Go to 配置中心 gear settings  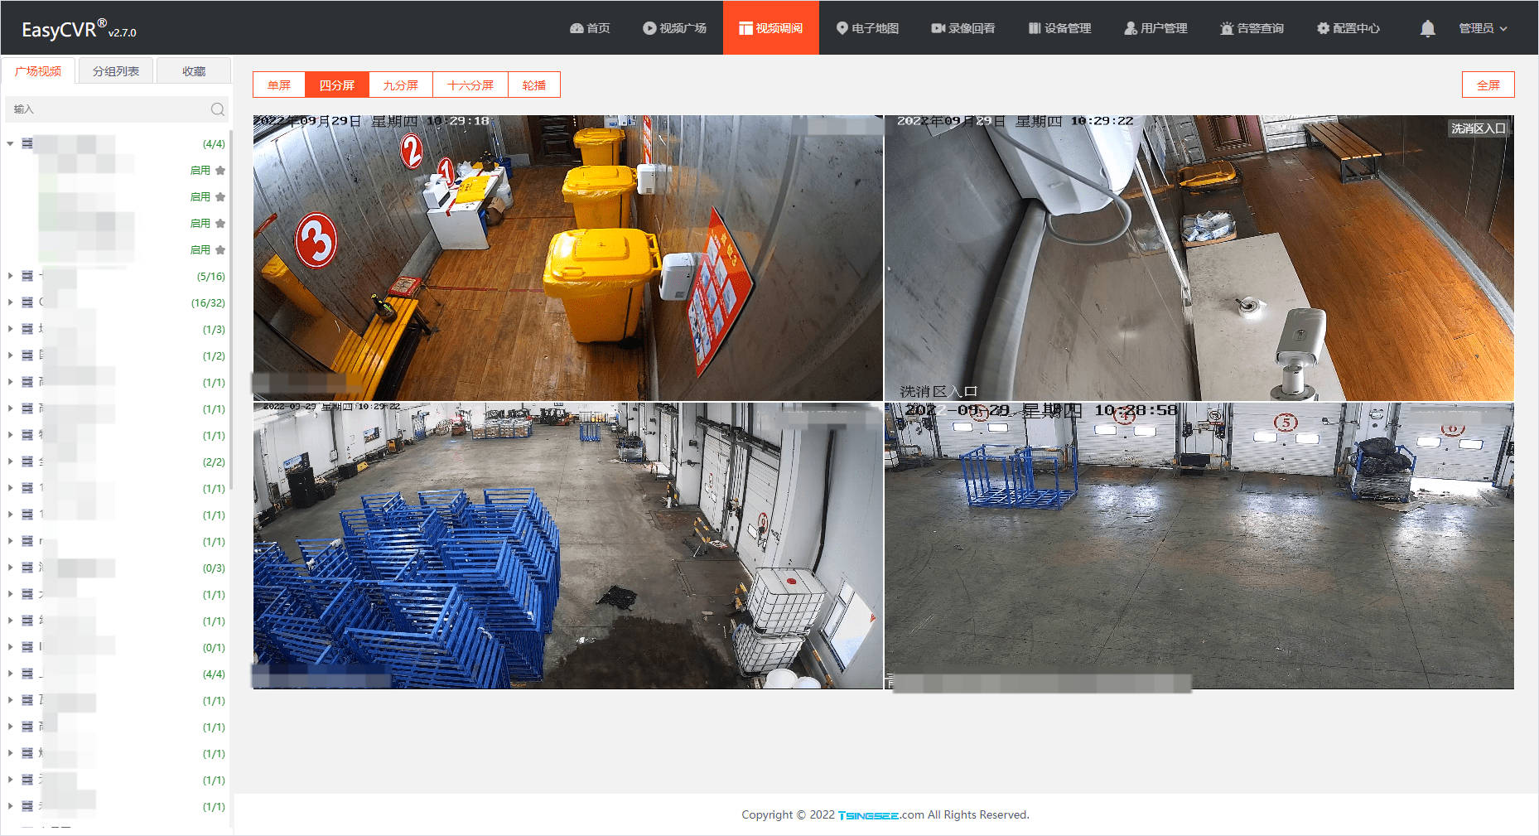coord(1348,28)
